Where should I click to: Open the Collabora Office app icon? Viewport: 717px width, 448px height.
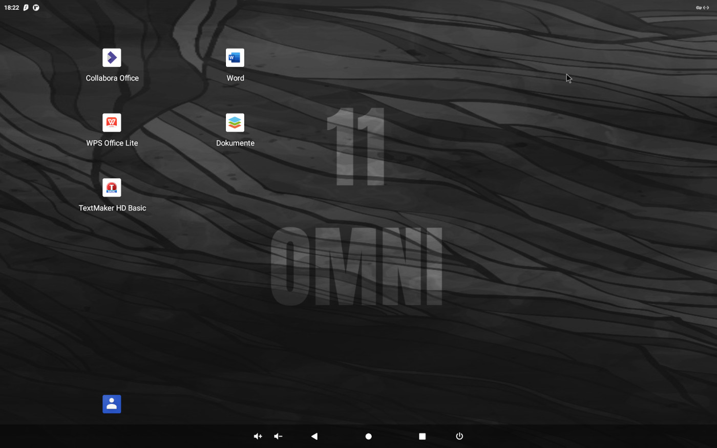tap(112, 58)
